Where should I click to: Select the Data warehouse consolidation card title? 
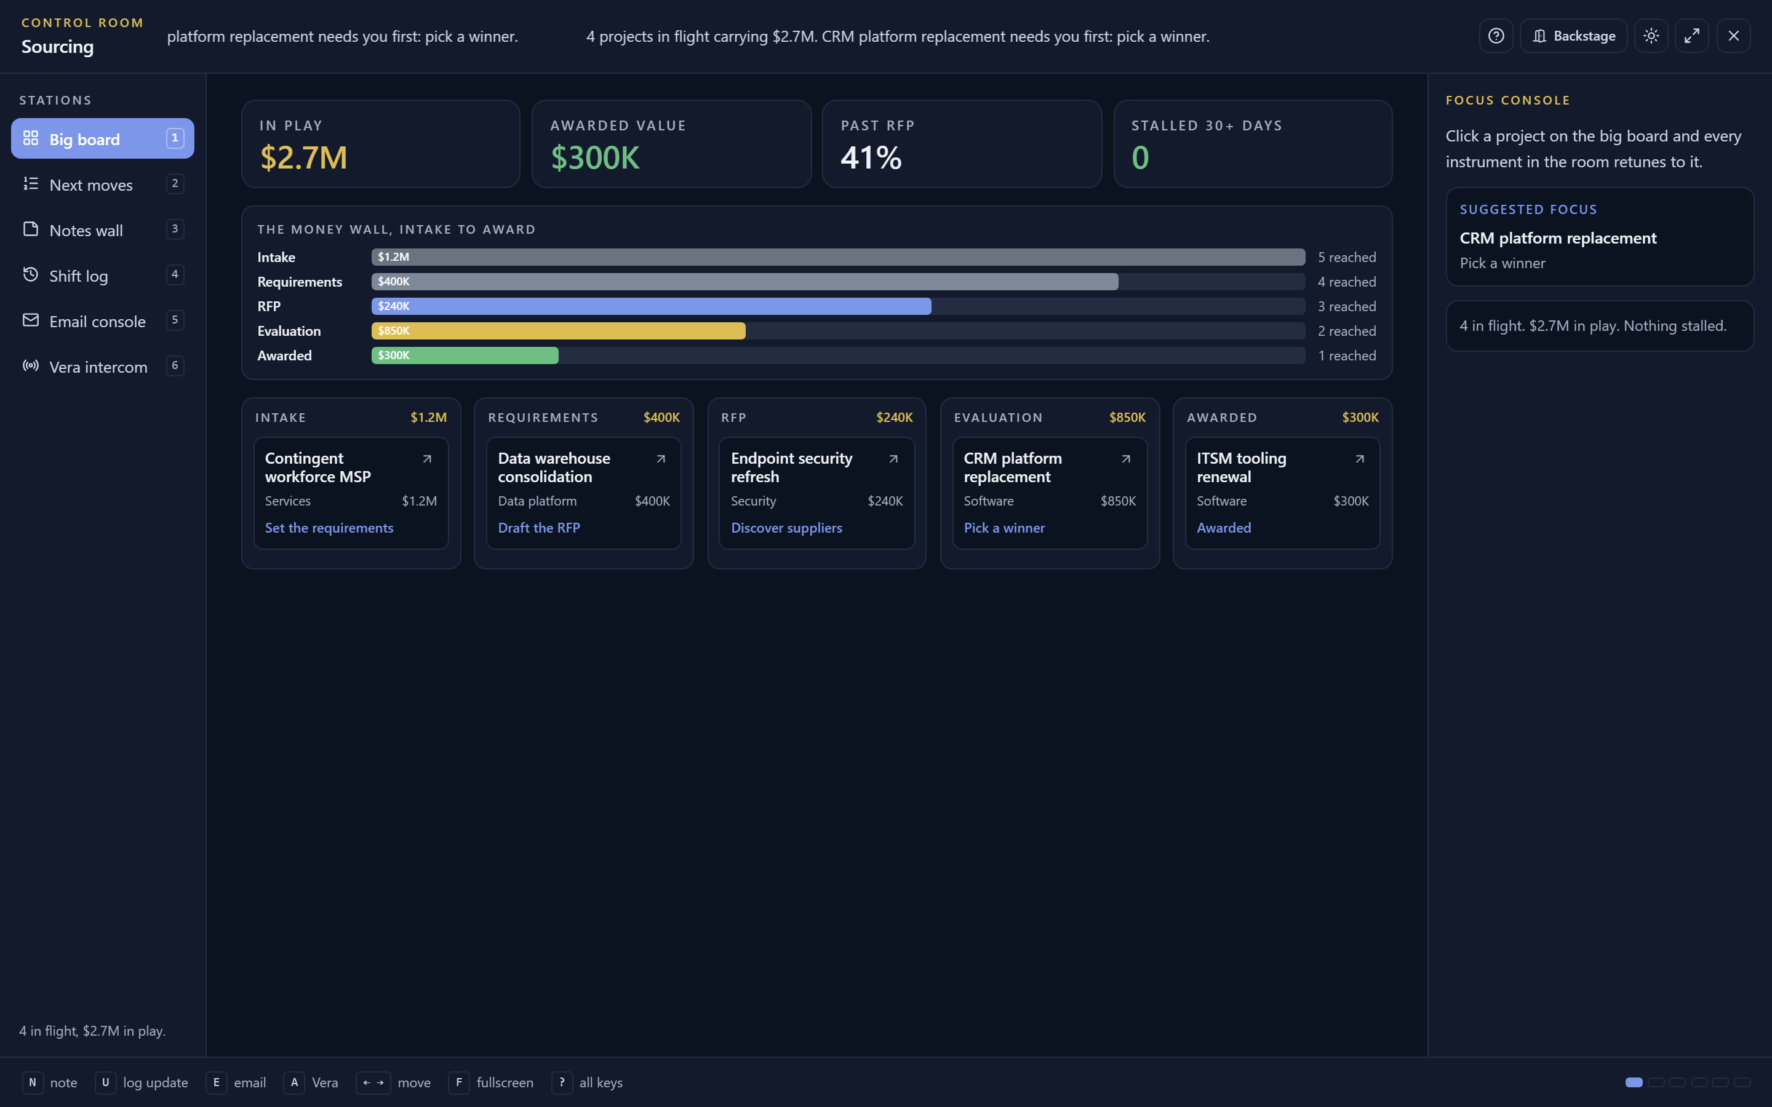pos(554,467)
